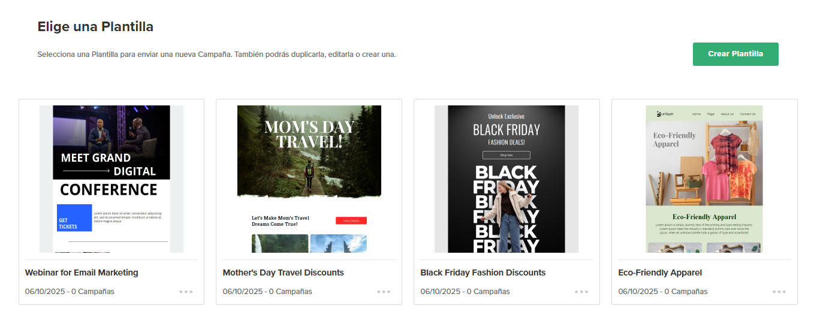Open the Mother's Day Travel Discounts title
This screenshot has height=324, width=814.
click(284, 272)
